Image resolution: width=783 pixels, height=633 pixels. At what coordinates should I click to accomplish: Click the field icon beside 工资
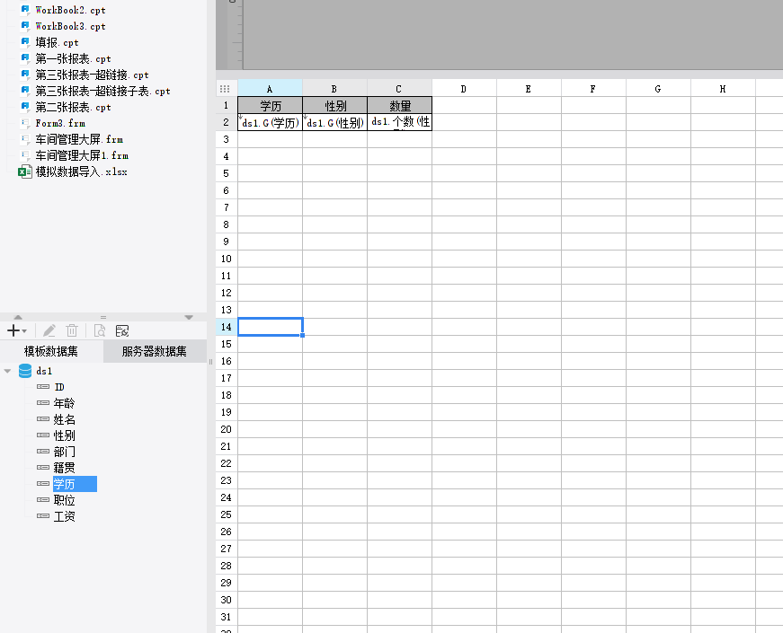point(43,515)
